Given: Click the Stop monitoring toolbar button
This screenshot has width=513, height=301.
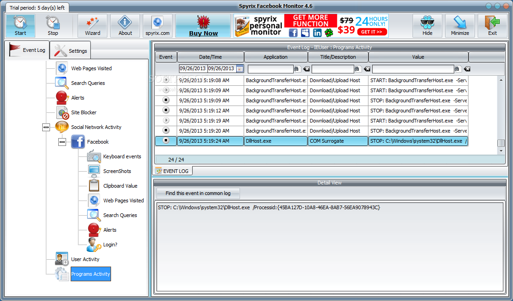Looking at the screenshot, I should pos(53,26).
